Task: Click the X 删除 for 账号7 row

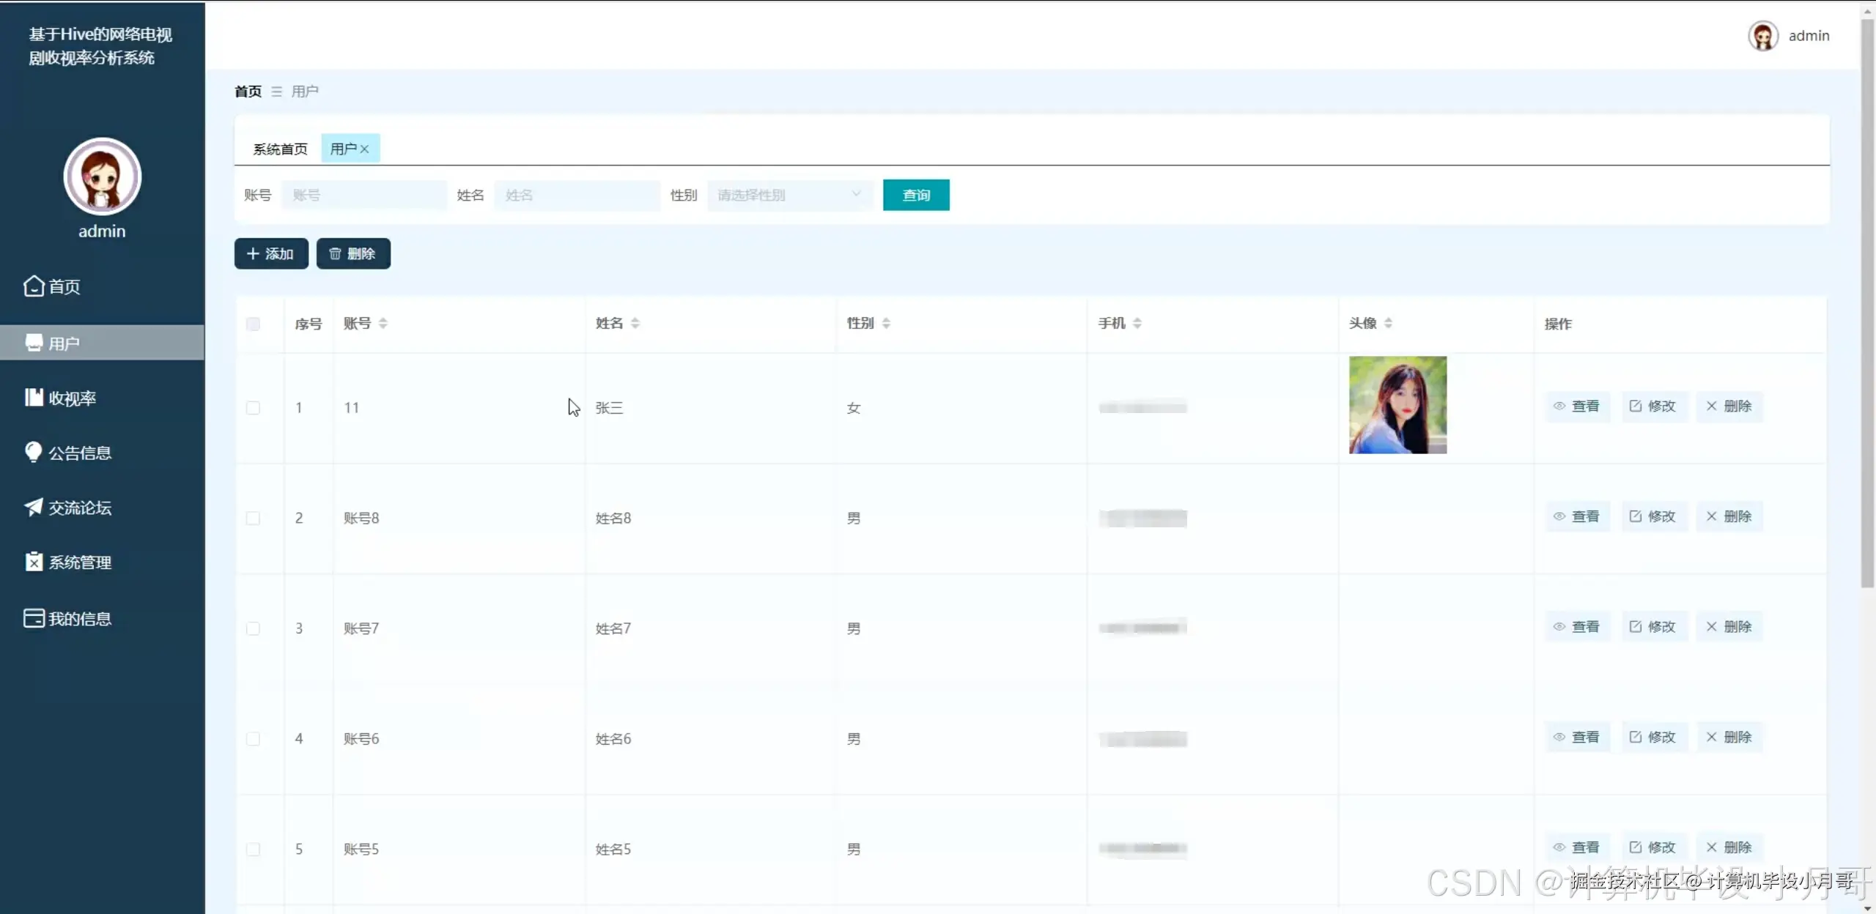Action: 1711,627
